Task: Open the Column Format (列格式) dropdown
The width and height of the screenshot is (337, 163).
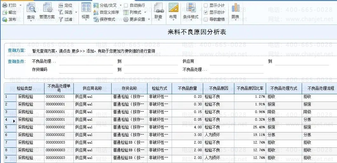Action: (x=145, y=12)
